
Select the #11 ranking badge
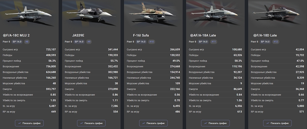[214, 42]
